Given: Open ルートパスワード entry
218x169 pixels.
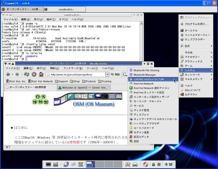Looking at the screenshot, I should coord(153,128).
